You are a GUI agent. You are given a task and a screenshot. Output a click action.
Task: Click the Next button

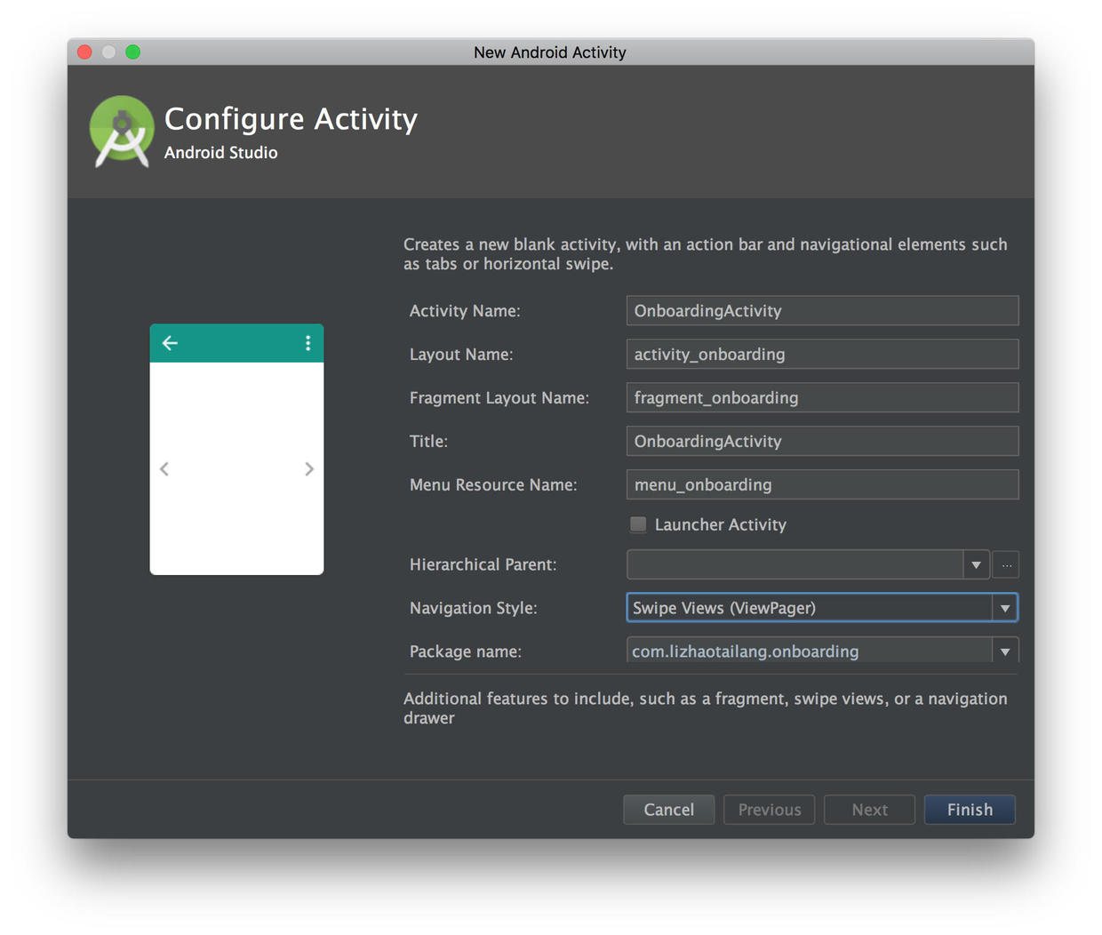point(869,810)
